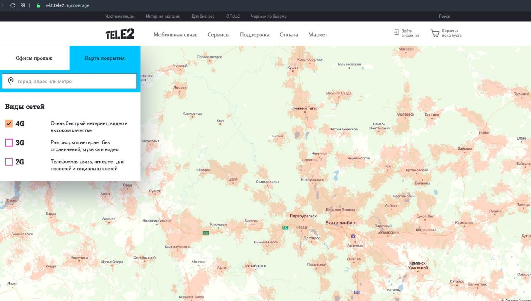Click Ирбит label on the map

pyautogui.click(x=484, y=133)
